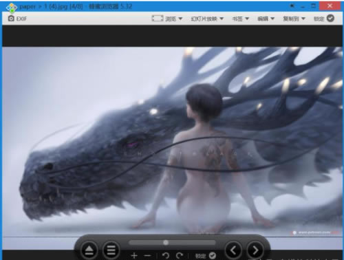Open the EXIF camera info icon

pyautogui.click(x=11, y=19)
